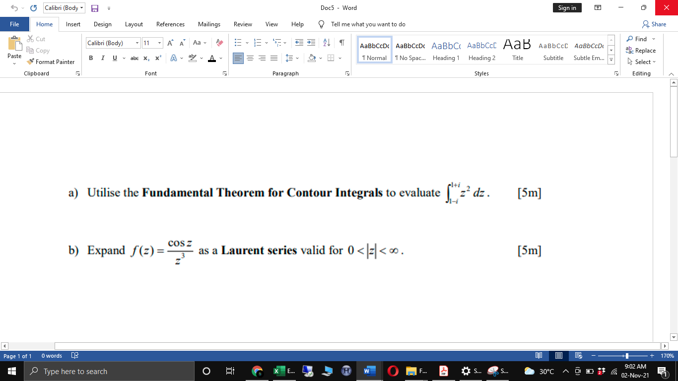Select center text alignment
This screenshot has width=678, height=381.
[x=250, y=58]
